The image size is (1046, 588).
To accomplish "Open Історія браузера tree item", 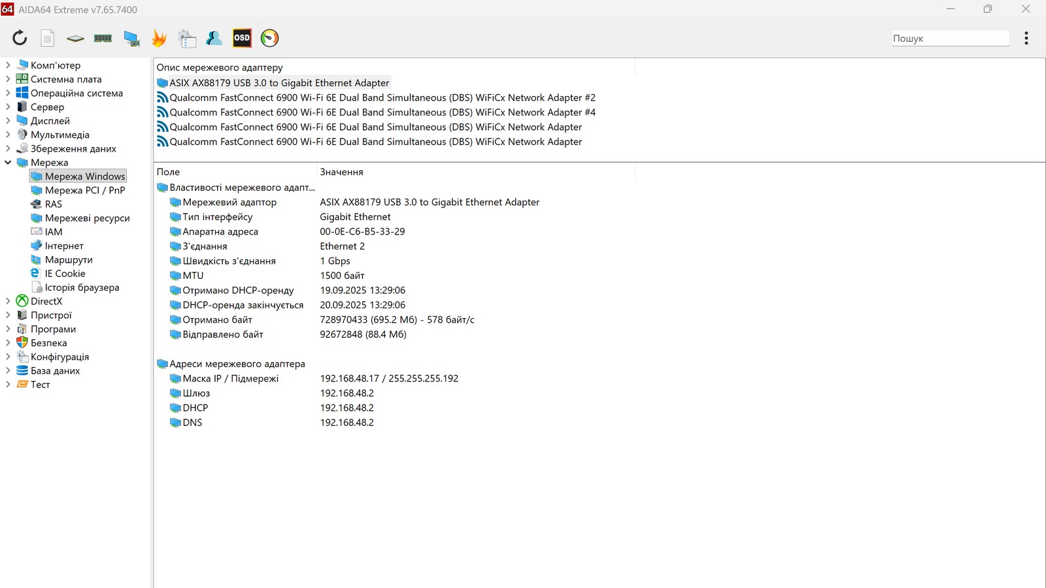I will pyautogui.click(x=75, y=287).
